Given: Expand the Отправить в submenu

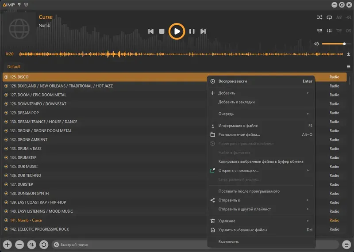Looking at the screenshot, I should 261,200.
